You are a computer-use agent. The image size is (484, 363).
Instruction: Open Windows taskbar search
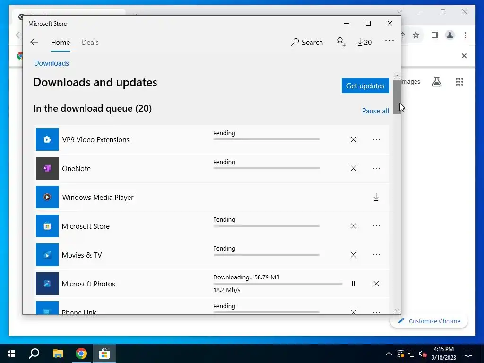[34, 354]
